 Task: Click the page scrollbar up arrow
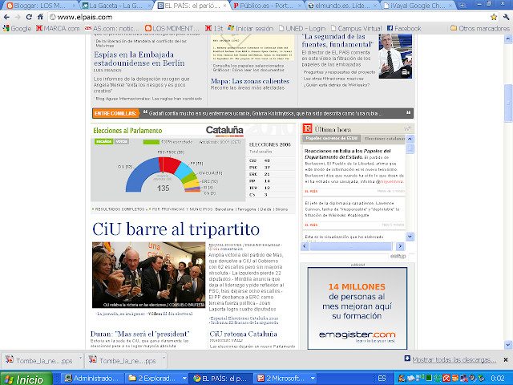[x=508, y=39]
